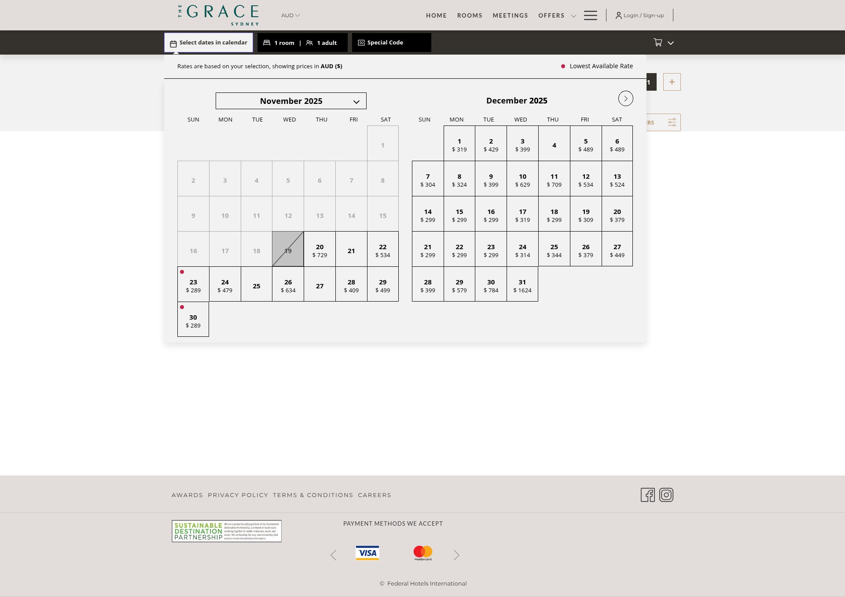Open the Privacy Policy link
This screenshot has height=597, width=845.
238,495
